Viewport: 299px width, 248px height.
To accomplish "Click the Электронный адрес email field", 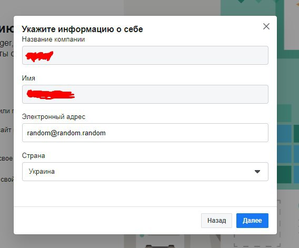I will tap(145, 133).
